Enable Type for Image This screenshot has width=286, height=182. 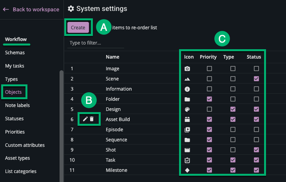coord(233,69)
